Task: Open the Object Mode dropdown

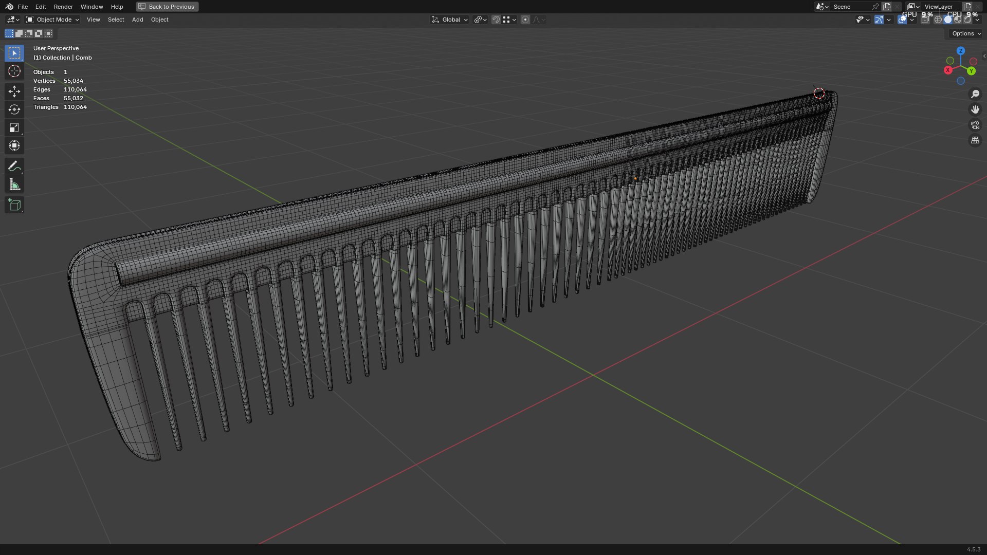Action: pyautogui.click(x=52, y=20)
